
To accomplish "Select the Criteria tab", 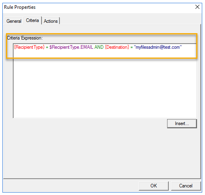I will click(32, 20).
